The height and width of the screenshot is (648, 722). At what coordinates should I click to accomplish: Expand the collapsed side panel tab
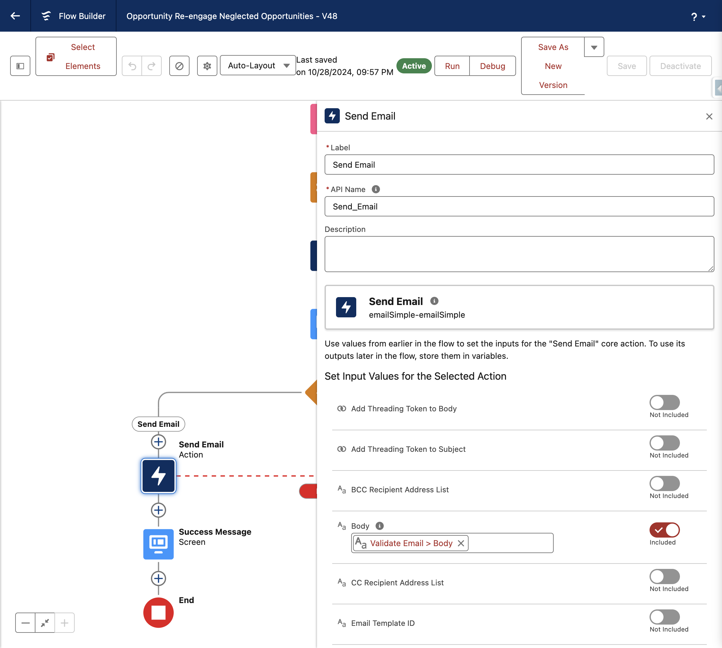pos(718,88)
